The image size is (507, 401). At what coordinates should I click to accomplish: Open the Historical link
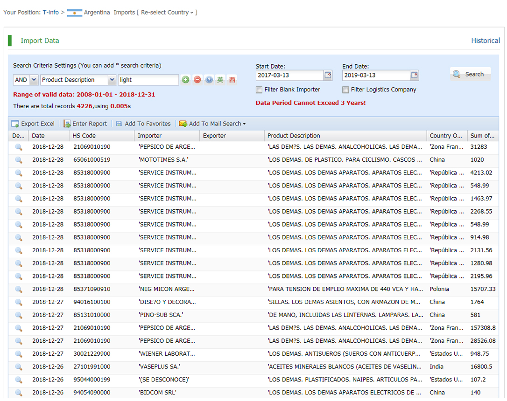486,41
